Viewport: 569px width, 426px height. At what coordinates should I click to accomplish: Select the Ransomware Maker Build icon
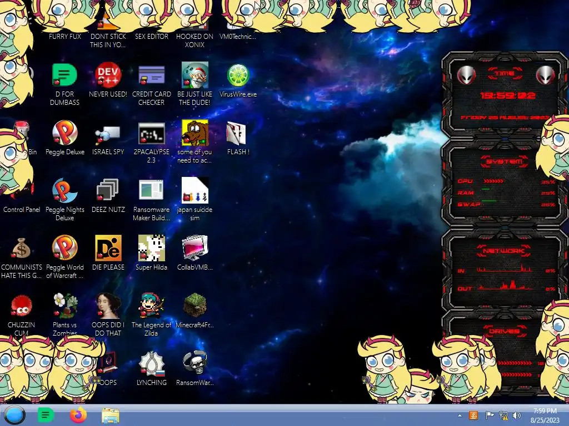click(x=151, y=190)
